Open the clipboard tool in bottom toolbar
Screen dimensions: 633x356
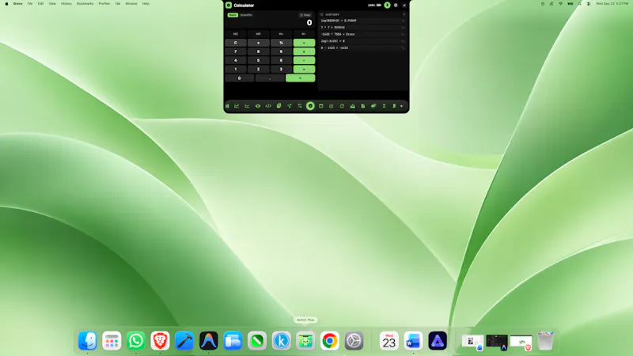click(279, 106)
